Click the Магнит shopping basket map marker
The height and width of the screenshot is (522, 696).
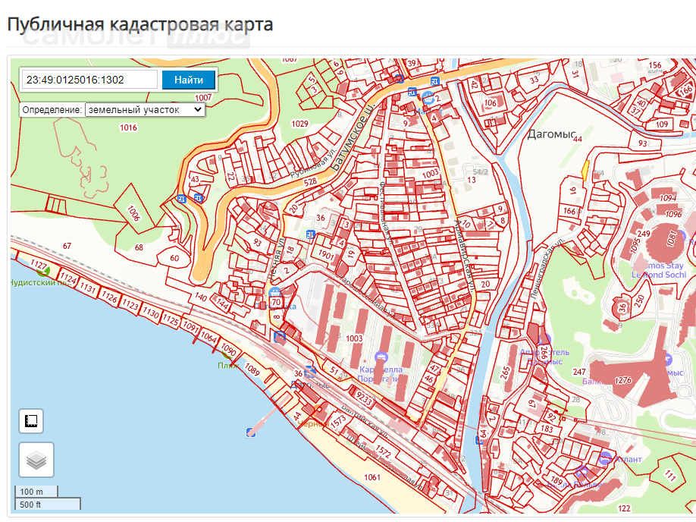pyautogui.click(x=428, y=98)
